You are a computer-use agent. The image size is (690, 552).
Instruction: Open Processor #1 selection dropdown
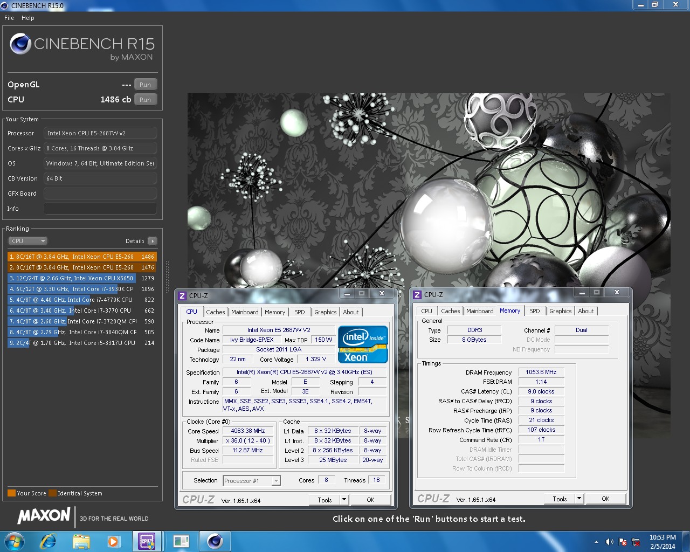252,480
